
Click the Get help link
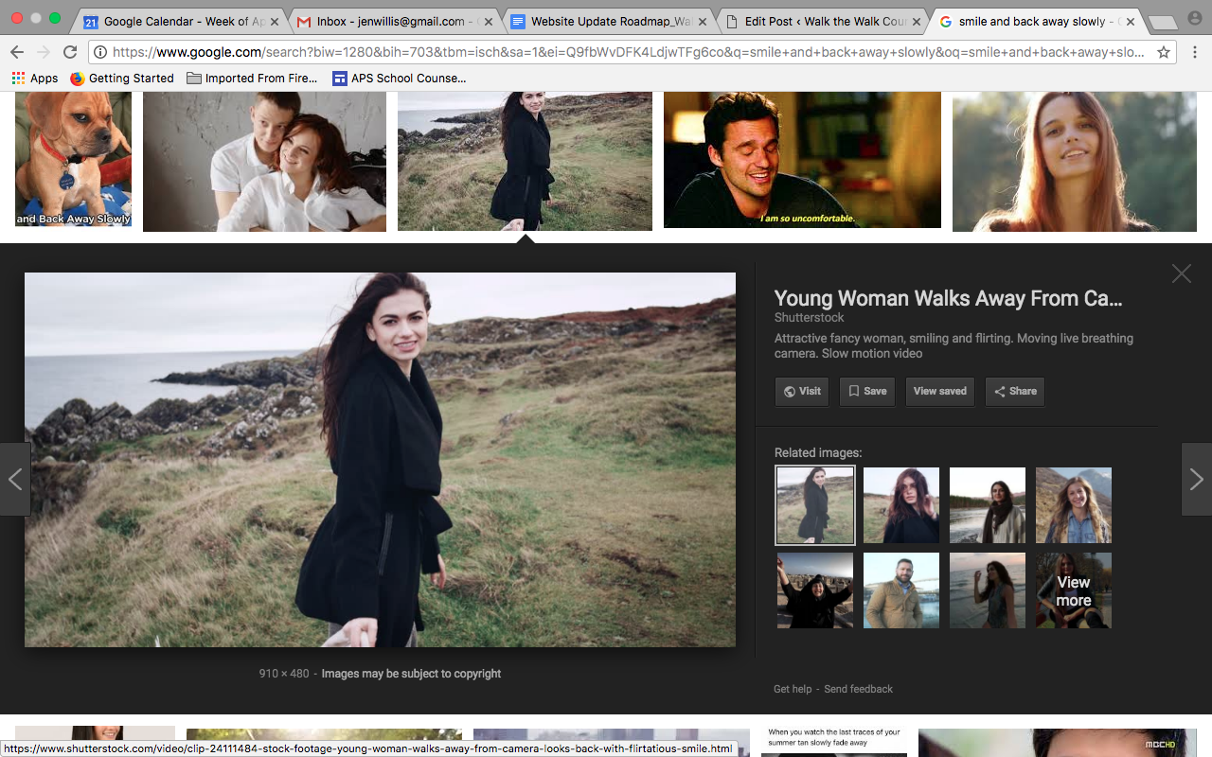(x=793, y=689)
